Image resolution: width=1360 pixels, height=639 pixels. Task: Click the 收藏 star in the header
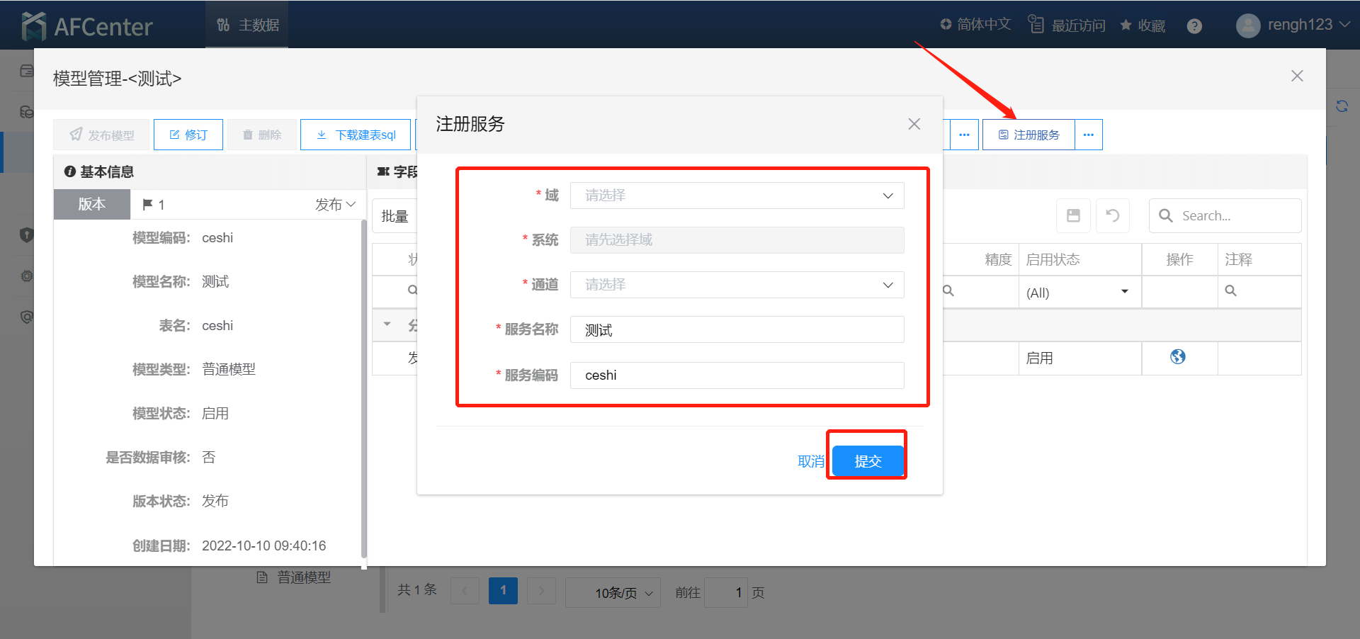1143,26
